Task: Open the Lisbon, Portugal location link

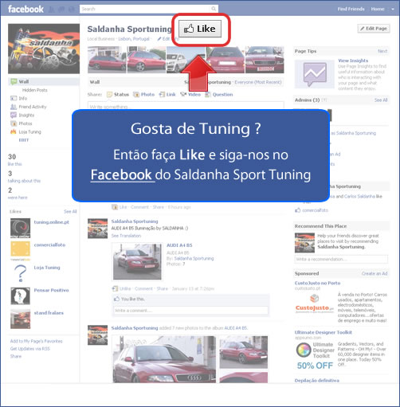Action: point(134,39)
